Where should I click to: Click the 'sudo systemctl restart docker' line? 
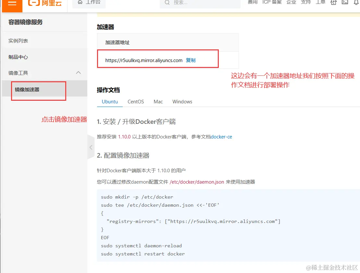(143, 254)
